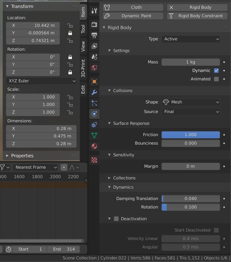This screenshot has height=262, width=231.
Task: Click the checkered Texture properties icon
Action: pyautogui.click(x=94, y=160)
